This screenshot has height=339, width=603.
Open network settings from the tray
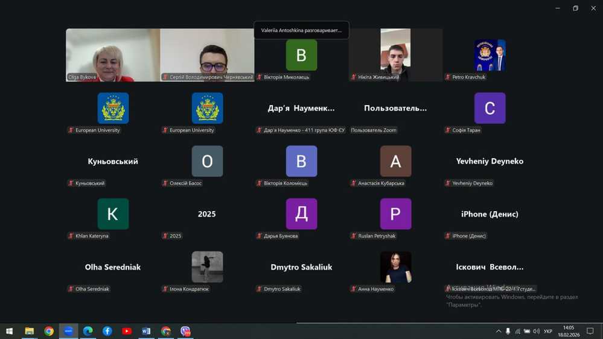tap(518, 331)
